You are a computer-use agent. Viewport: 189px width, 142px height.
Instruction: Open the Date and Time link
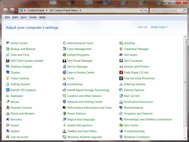tap(20, 55)
